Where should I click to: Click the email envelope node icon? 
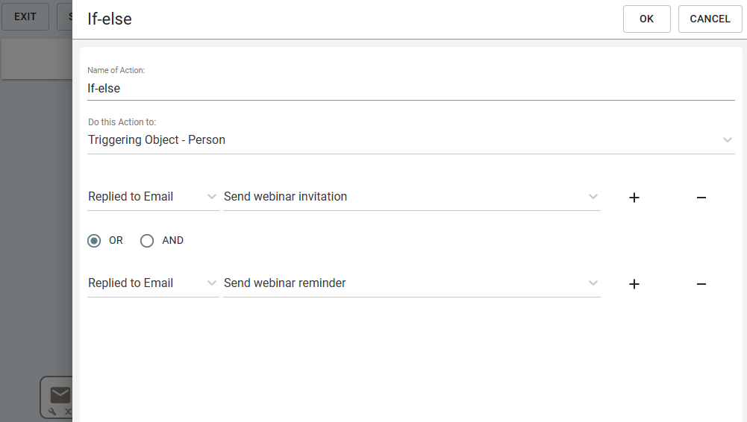click(60, 394)
